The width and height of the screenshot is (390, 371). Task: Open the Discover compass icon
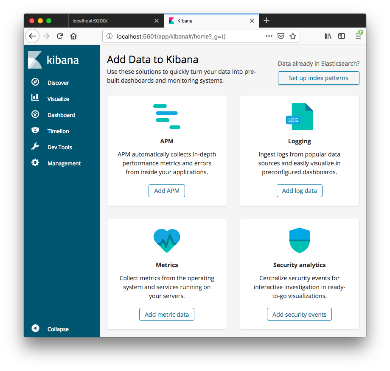tap(35, 82)
